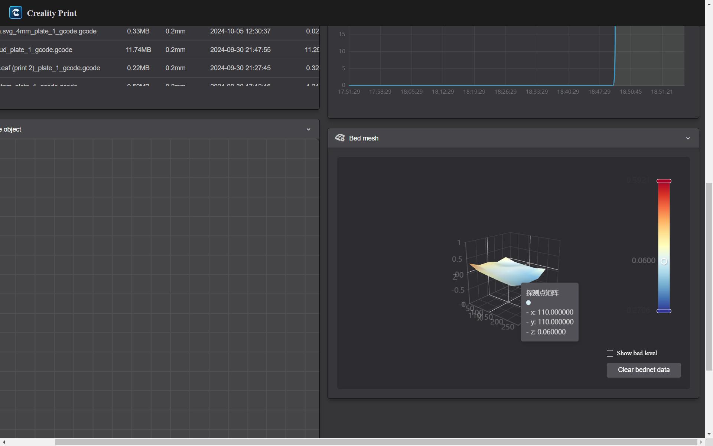
Task: Click the vertical scrollbar thumb on right edge
Action: (x=709, y=277)
